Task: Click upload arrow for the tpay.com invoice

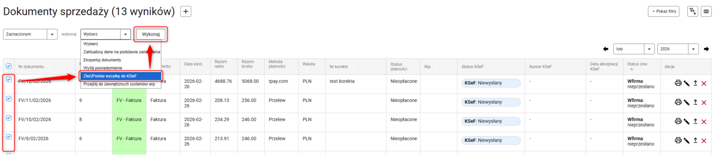Action: click(695, 83)
